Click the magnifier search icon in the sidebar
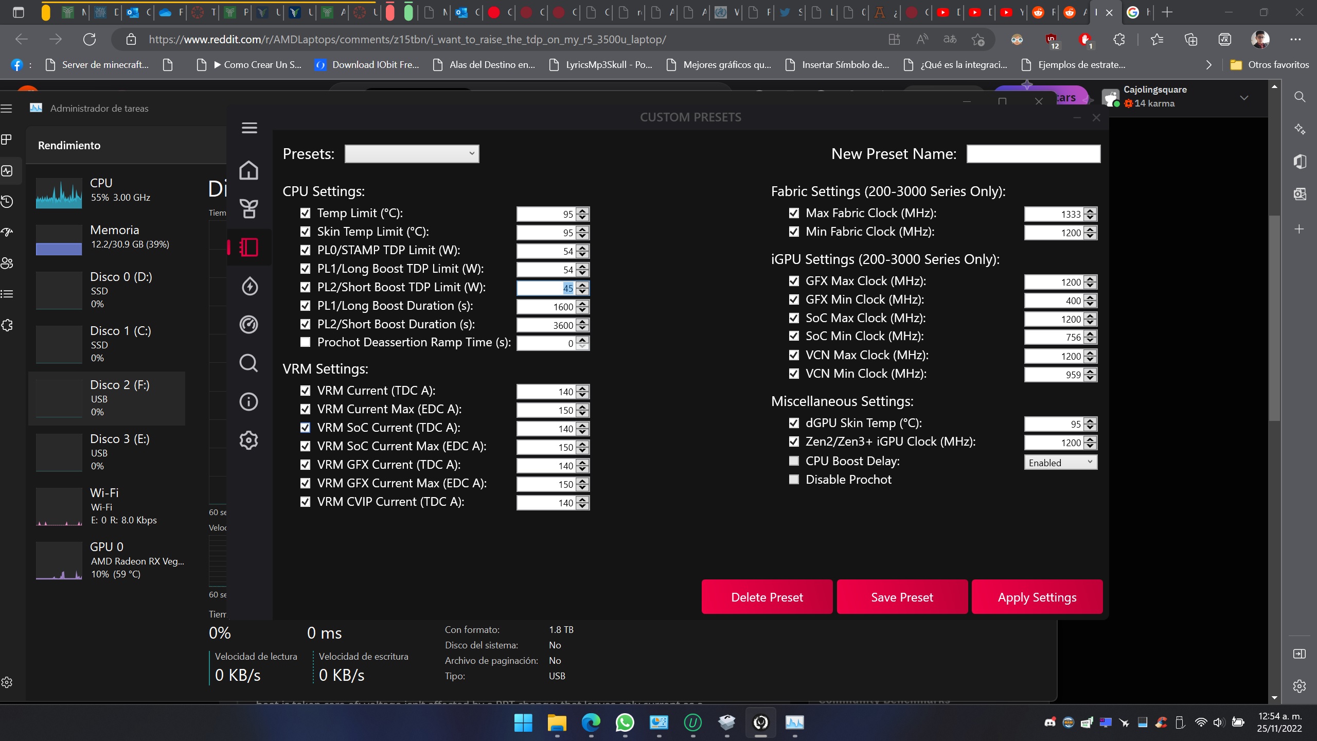 coord(249,363)
